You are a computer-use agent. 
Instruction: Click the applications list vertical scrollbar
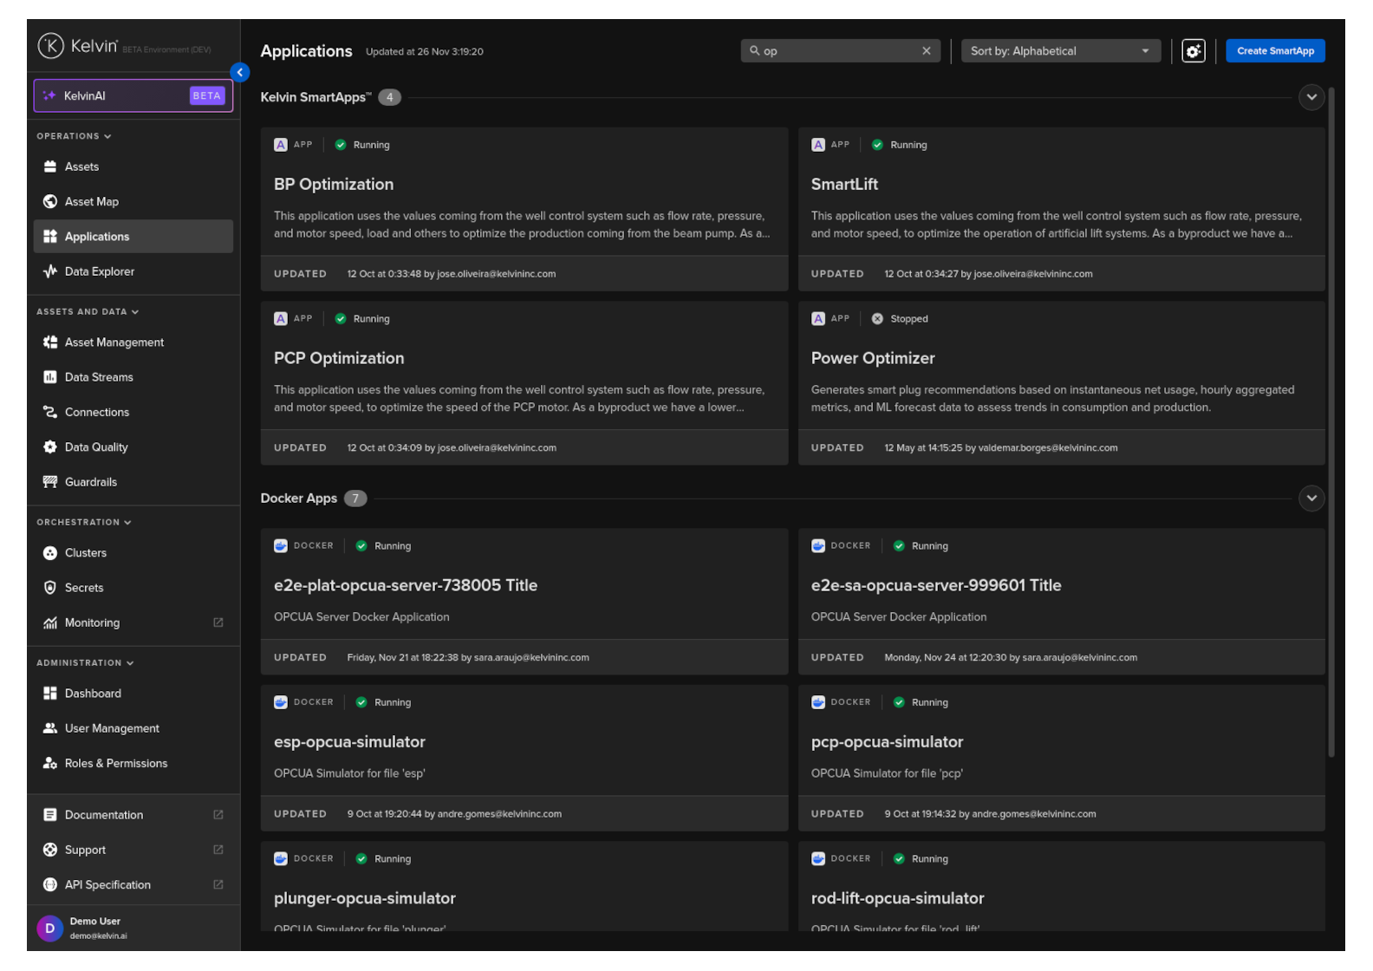coord(1331,416)
